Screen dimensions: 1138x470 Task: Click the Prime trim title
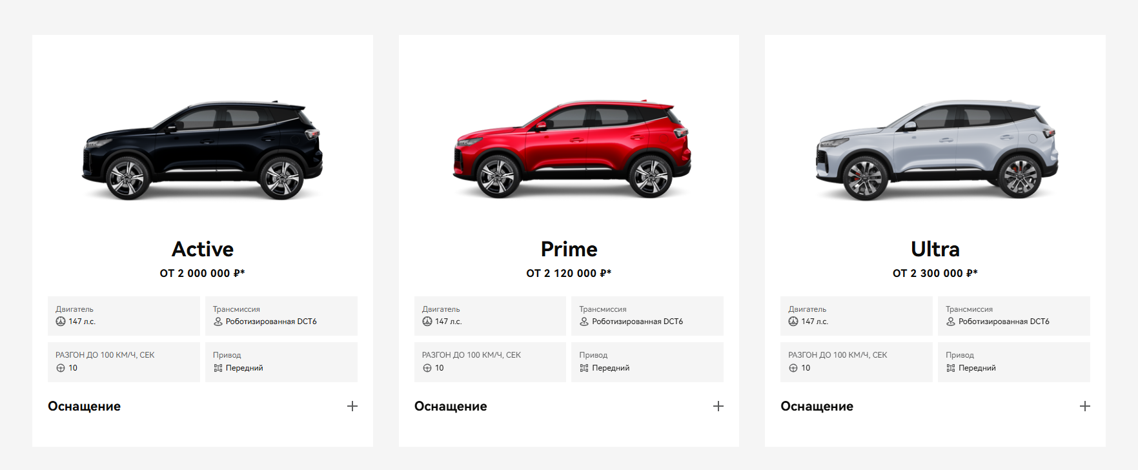point(569,249)
